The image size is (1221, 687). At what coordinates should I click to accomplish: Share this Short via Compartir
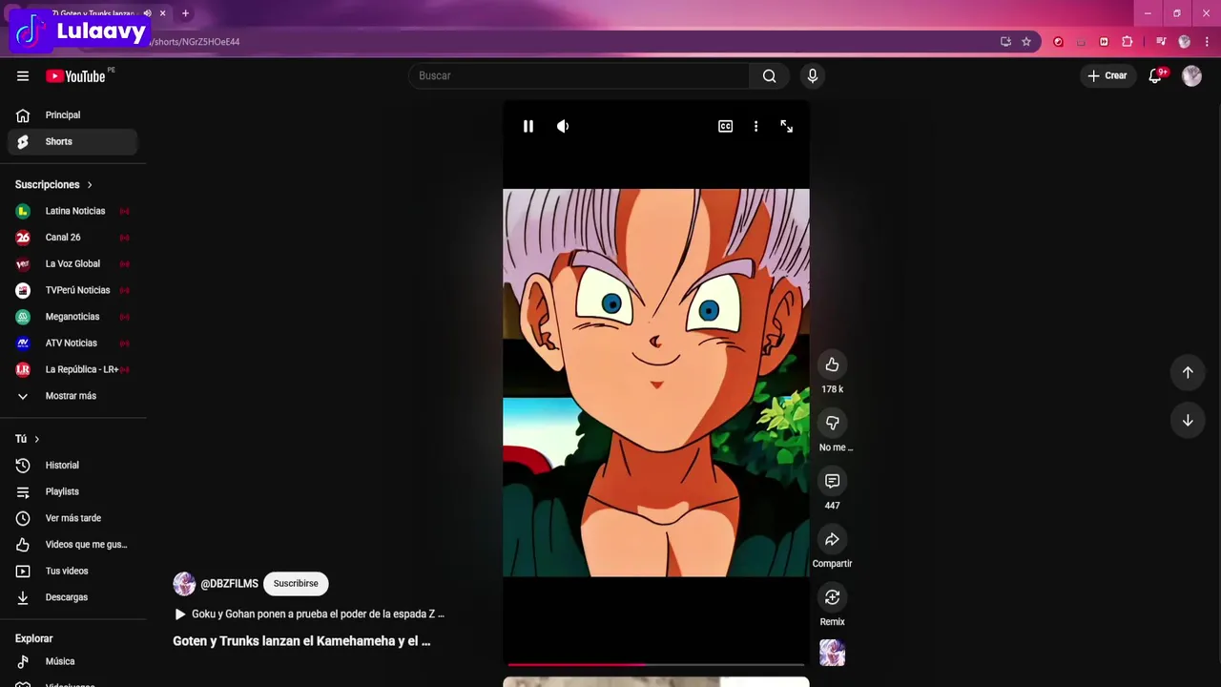[x=832, y=539]
